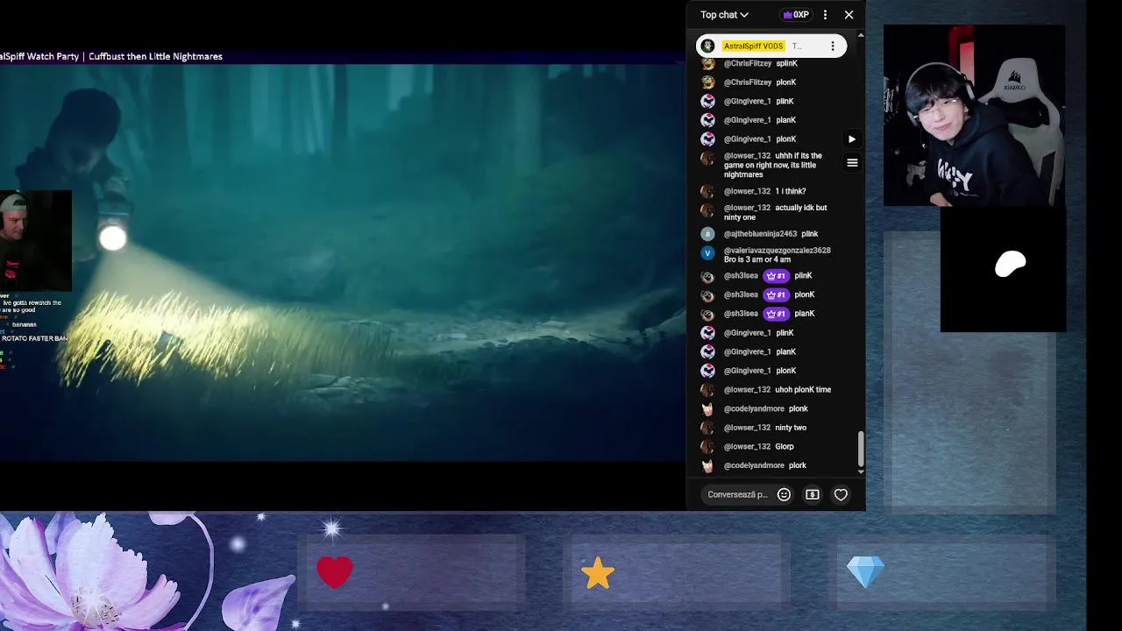Click the small webcam inset on gameplay
Screen dimensions: 1122x631
point(35,241)
